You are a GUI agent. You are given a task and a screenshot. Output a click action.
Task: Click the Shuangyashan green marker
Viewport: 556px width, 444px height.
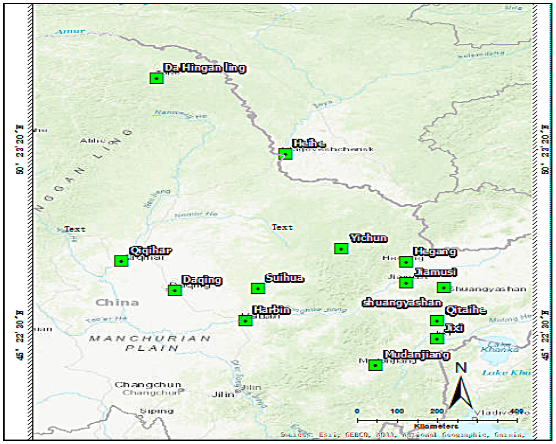point(443,288)
